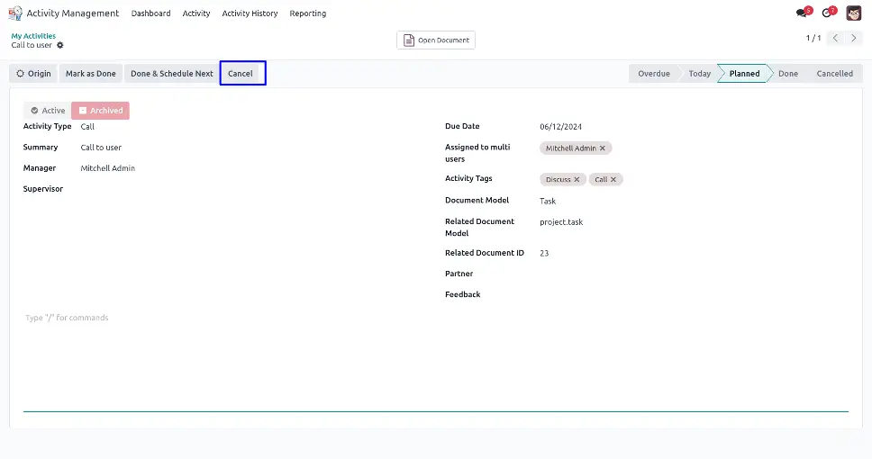Go to the next record arrow

(854, 39)
